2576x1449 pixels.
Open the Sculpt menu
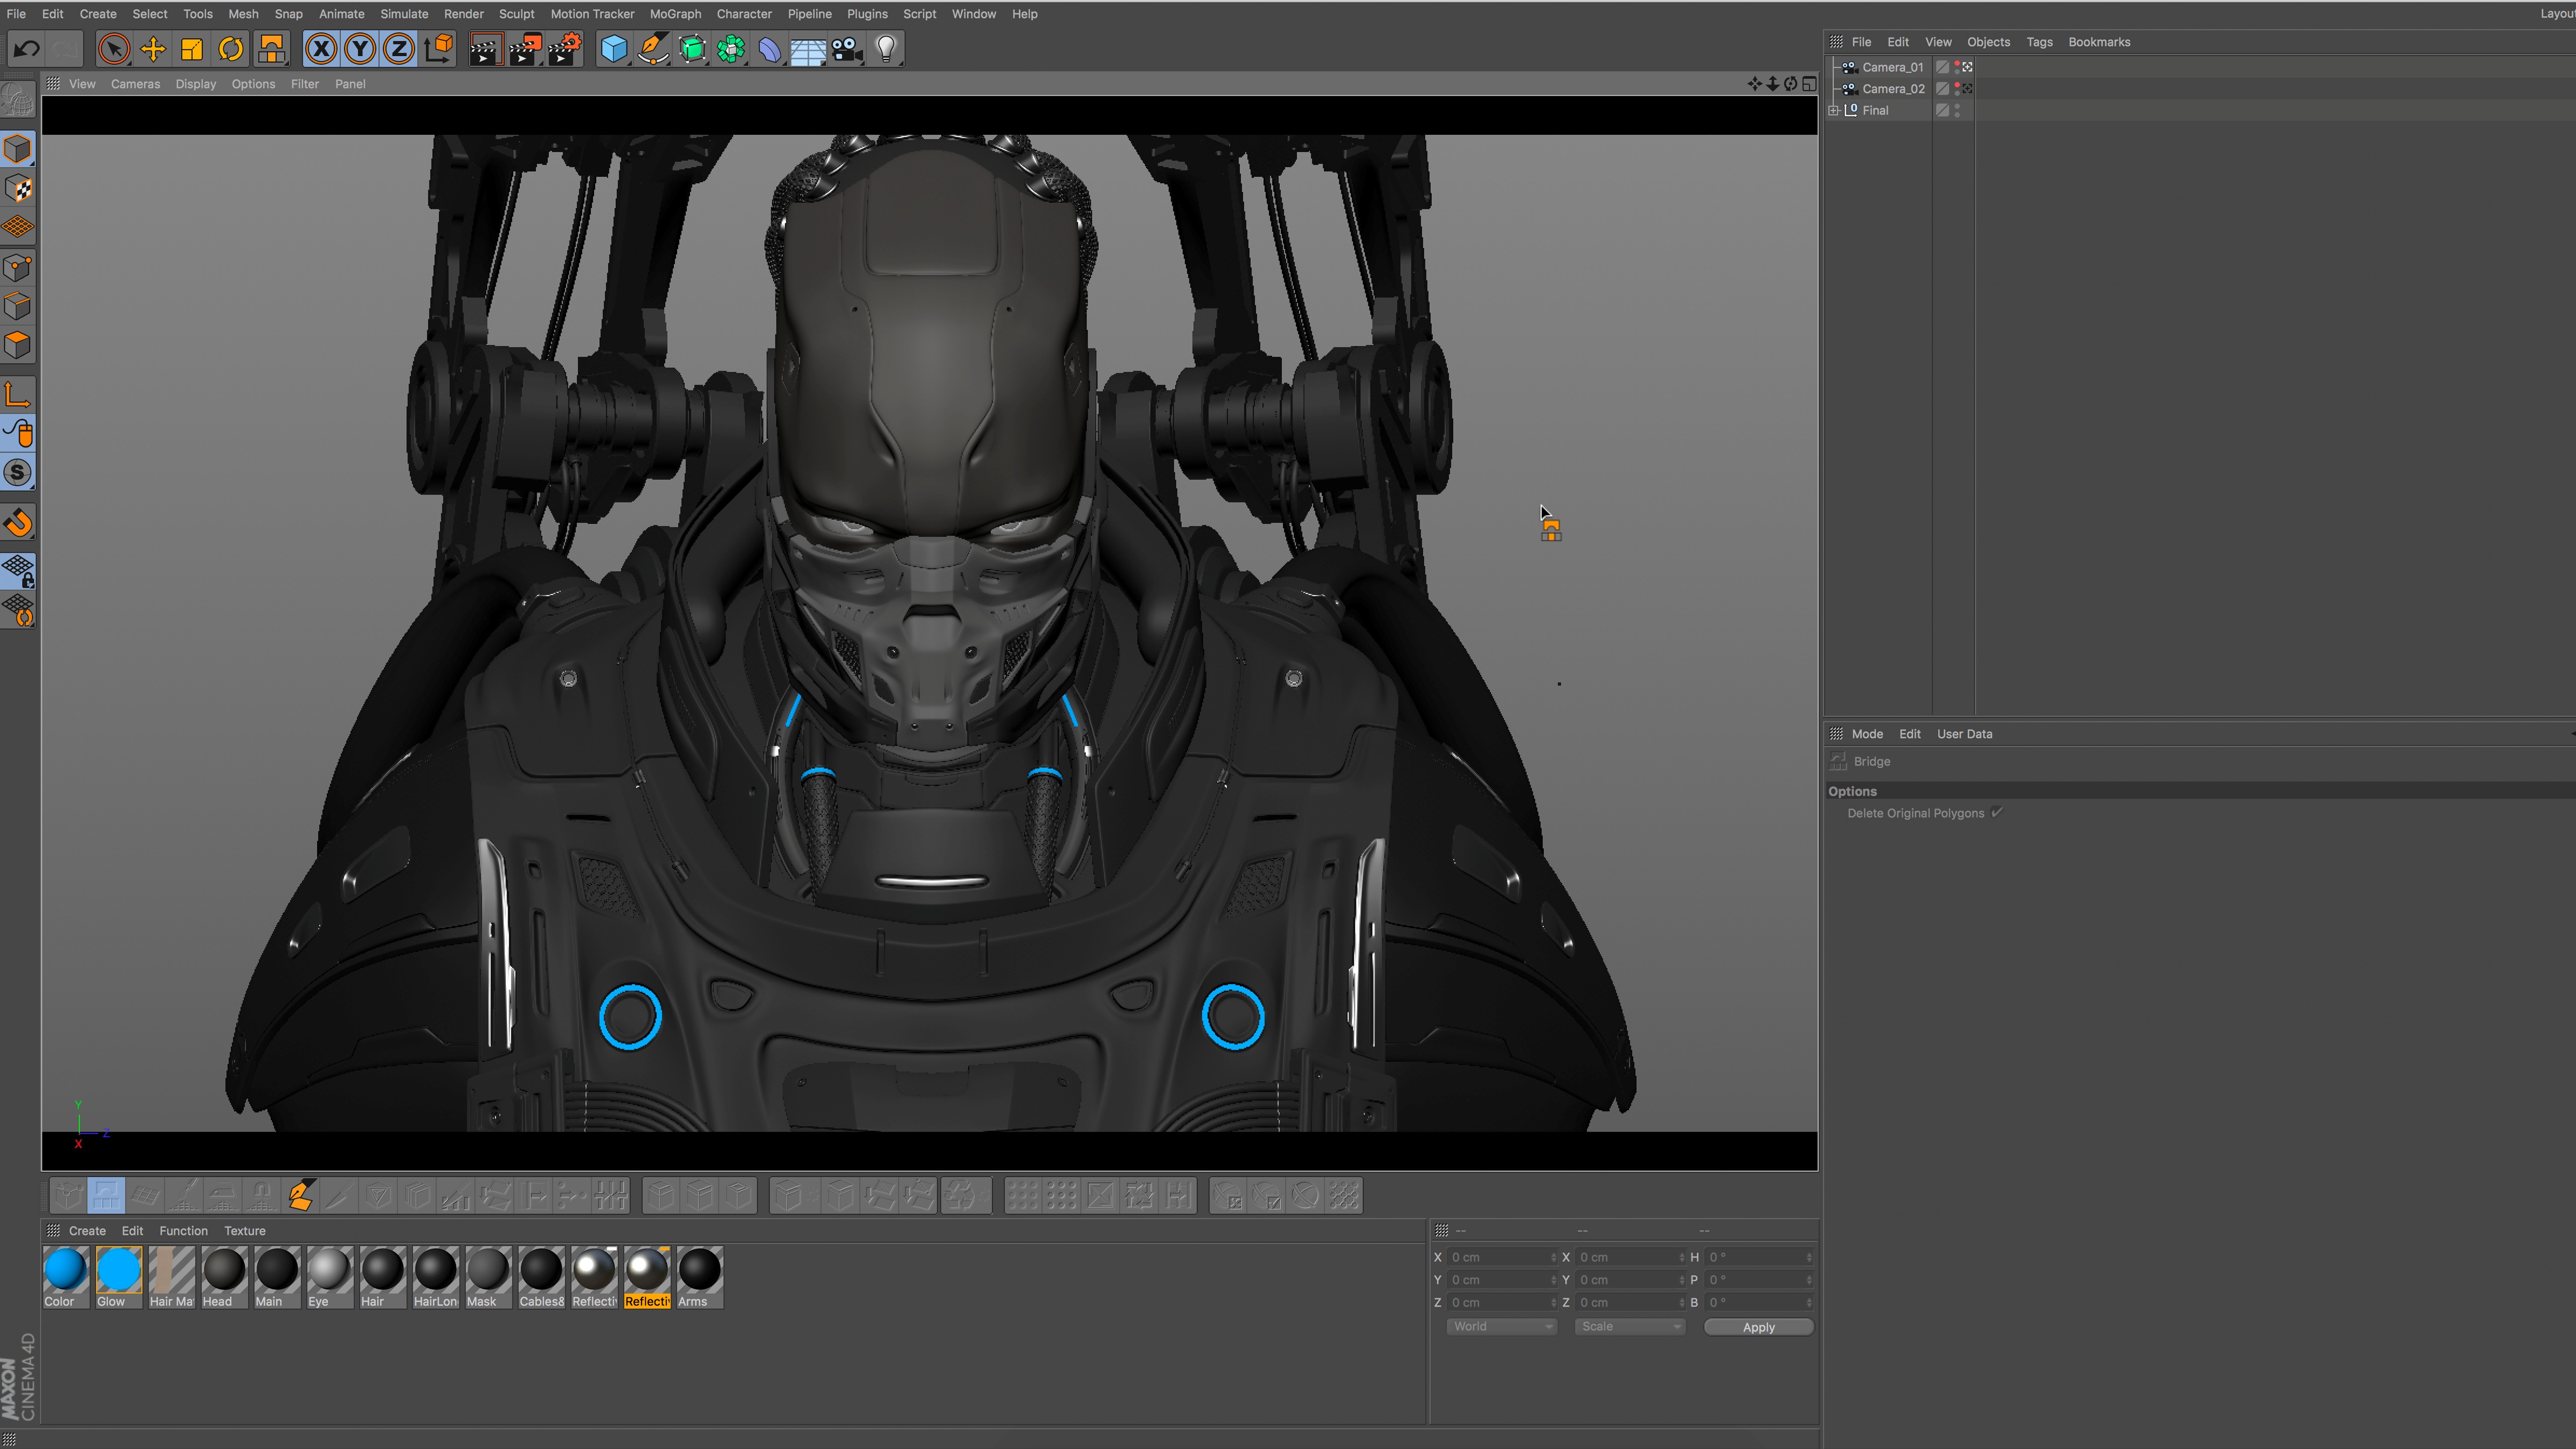tap(517, 14)
